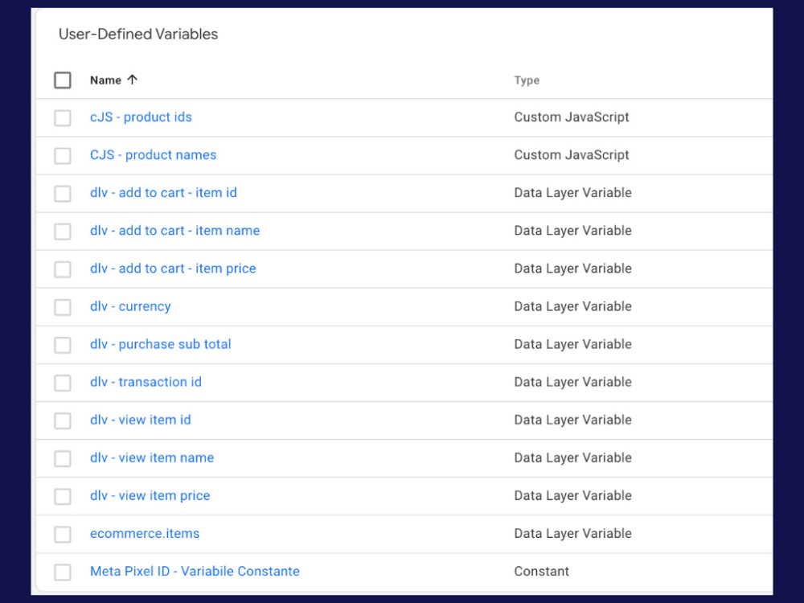Screen dimensions: 804x603
Task: Open the dlv - currency variable
Action: 130,306
